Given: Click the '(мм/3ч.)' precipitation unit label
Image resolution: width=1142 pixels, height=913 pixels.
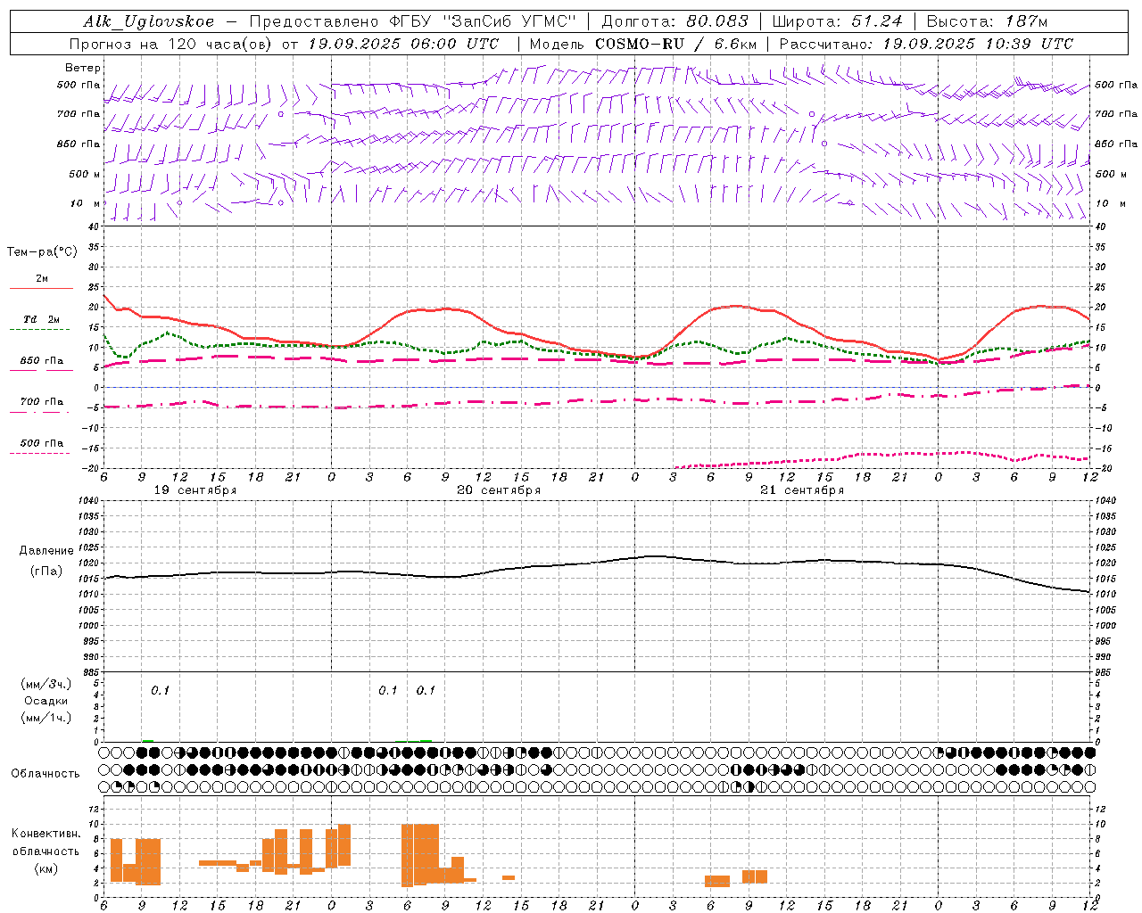Looking at the screenshot, I should coord(46,684).
